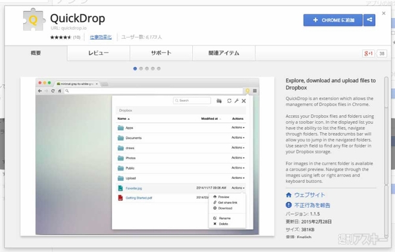Click the home icon in preview browser
The image size is (395, 252).
(59, 91)
